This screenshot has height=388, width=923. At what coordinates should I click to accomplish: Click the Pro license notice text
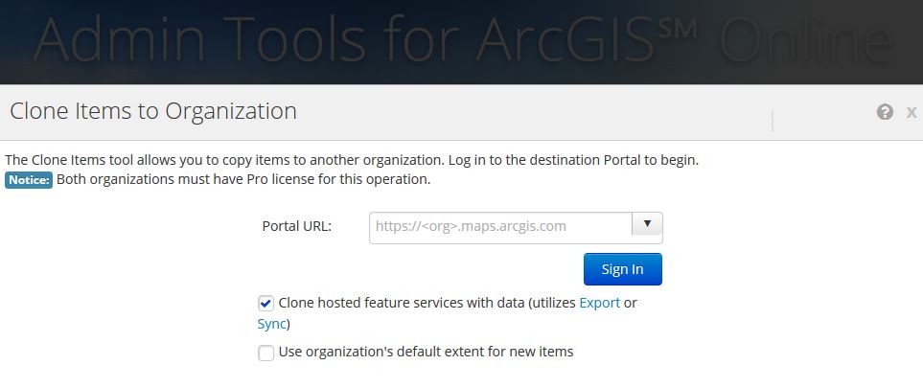coord(243,179)
